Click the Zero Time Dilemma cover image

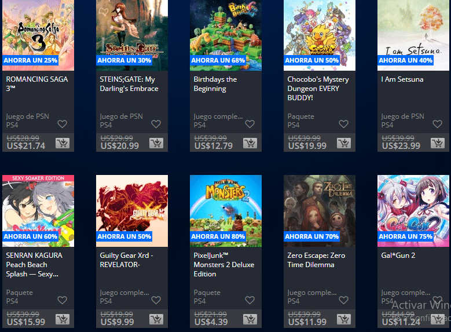[320, 211]
